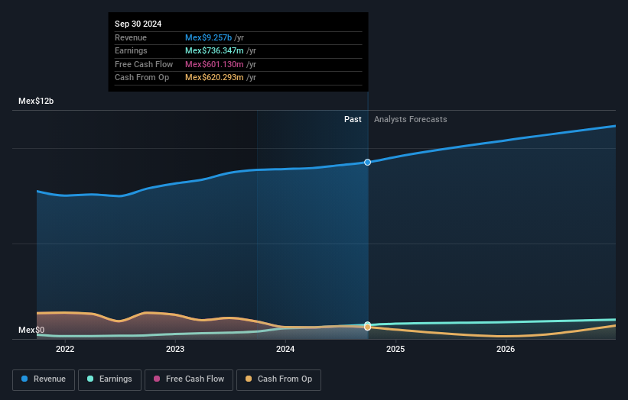This screenshot has width=628, height=400.
Task: Click the blue Revenue data point marker
Action: (x=367, y=163)
